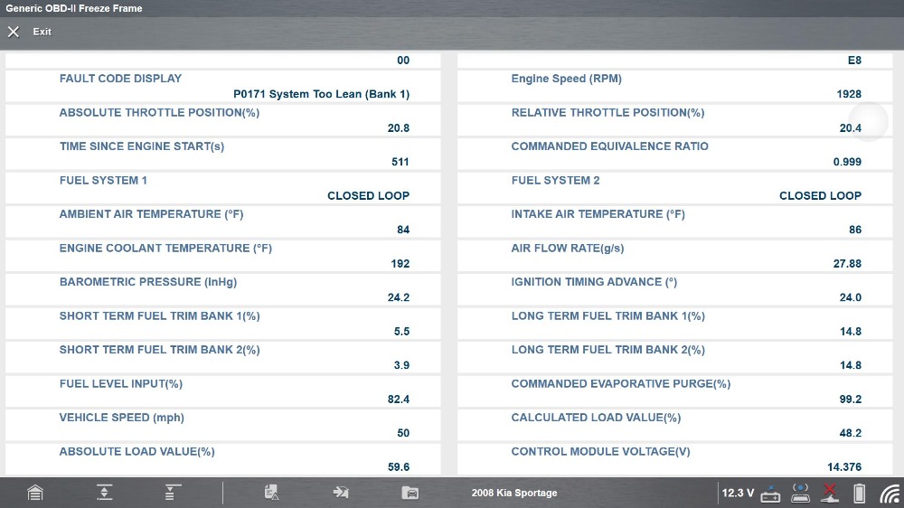Click the vehicle communication status icon
This screenshot has height=508, width=904.
(800, 493)
